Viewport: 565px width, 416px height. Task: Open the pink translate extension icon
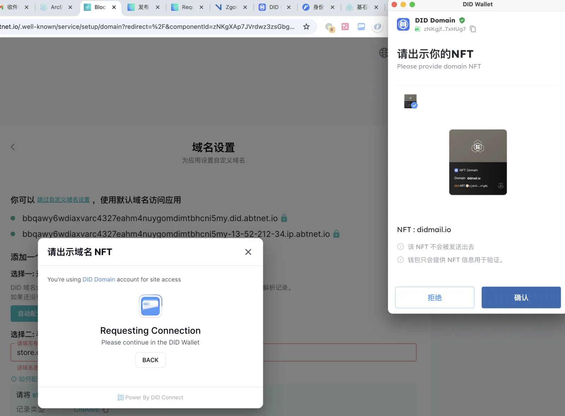(345, 26)
